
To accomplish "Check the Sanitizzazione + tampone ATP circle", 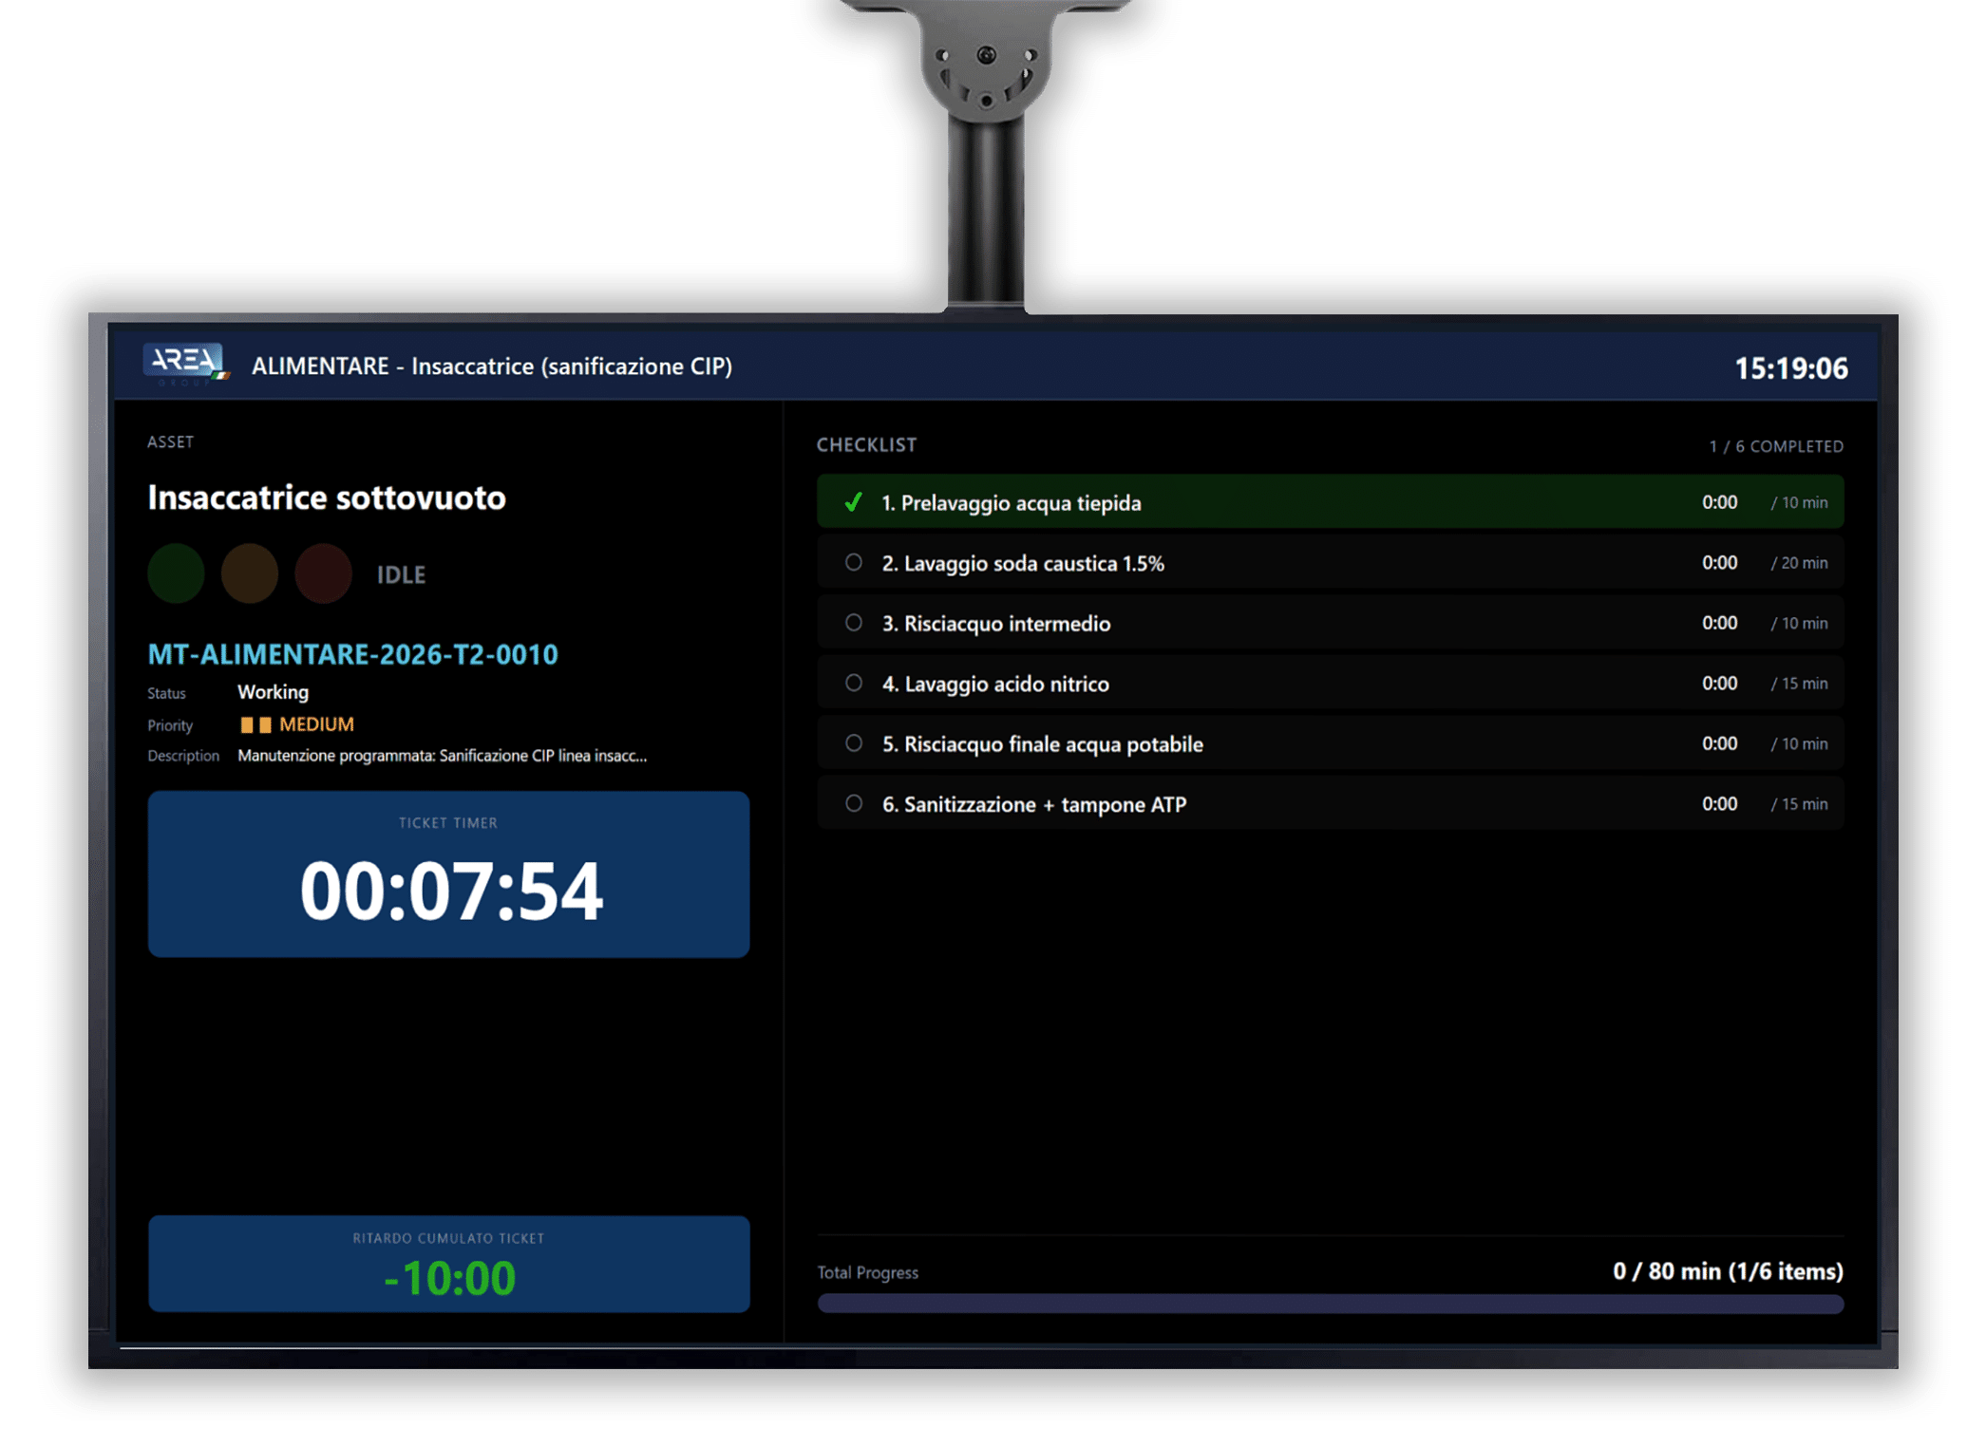I will 854,803.
